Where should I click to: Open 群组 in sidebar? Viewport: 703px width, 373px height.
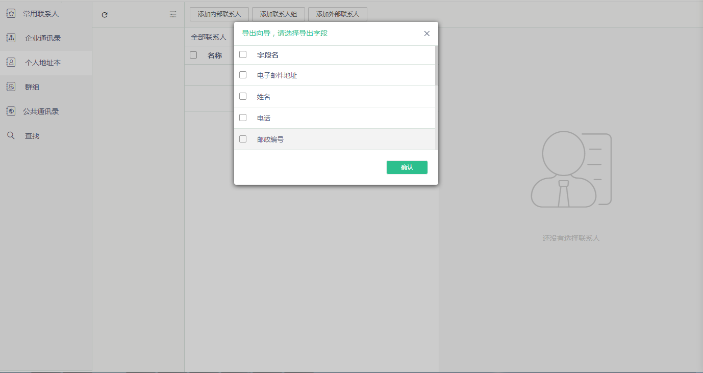tap(46, 87)
